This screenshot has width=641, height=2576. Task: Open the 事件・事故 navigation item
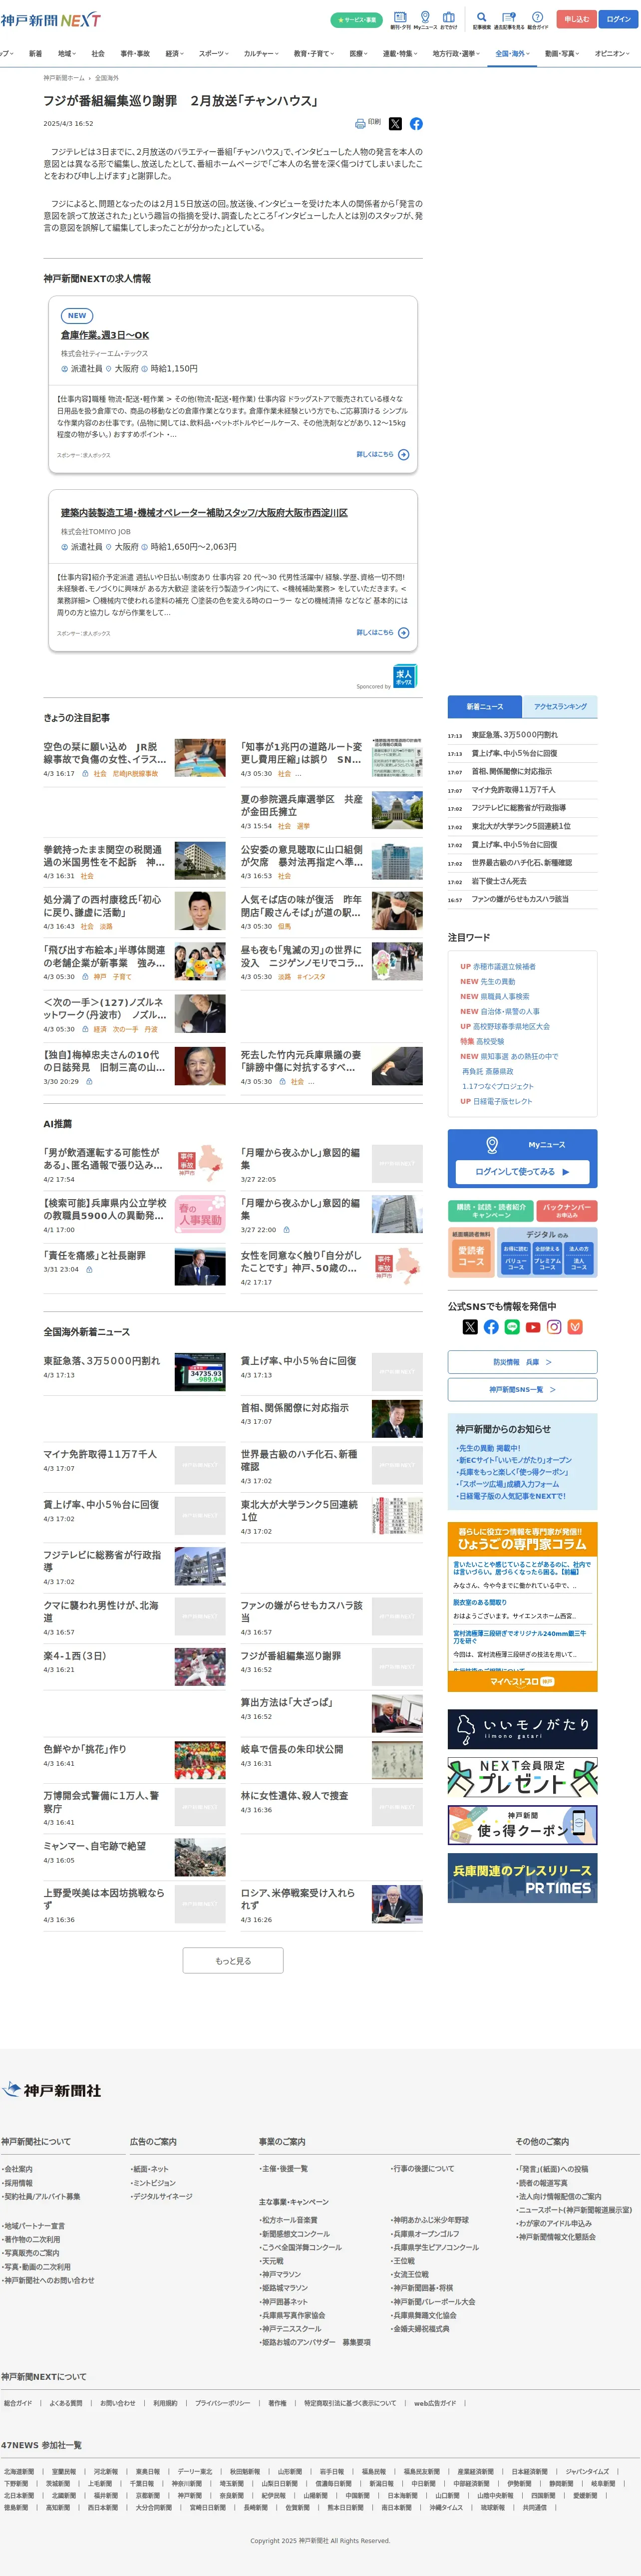[x=135, y=54]
